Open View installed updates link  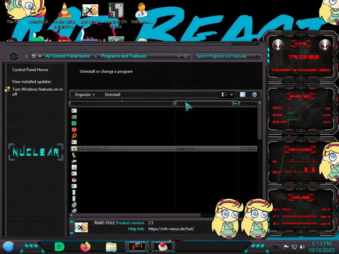[x=31, y=82]
